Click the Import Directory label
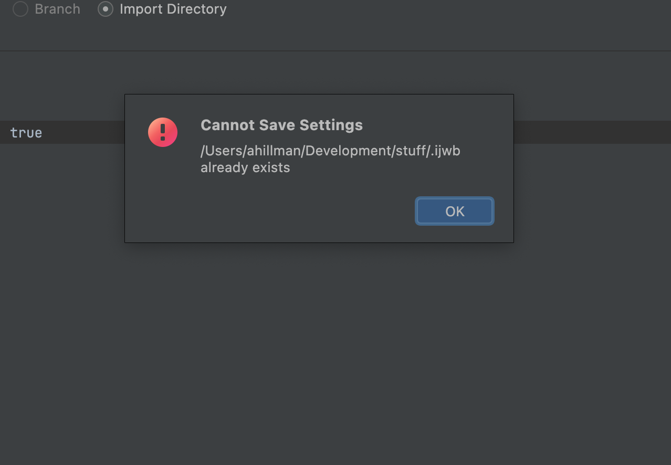Viewport: 671px width, 465px height. click(173, 9)
